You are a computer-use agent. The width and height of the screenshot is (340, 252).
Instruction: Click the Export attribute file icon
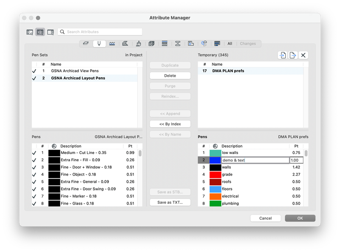293,55
